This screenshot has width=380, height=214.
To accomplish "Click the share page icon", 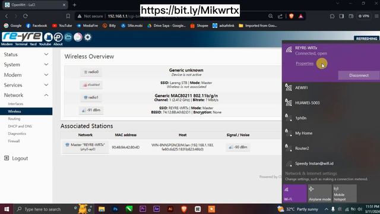I will click(x=280, y=16).
